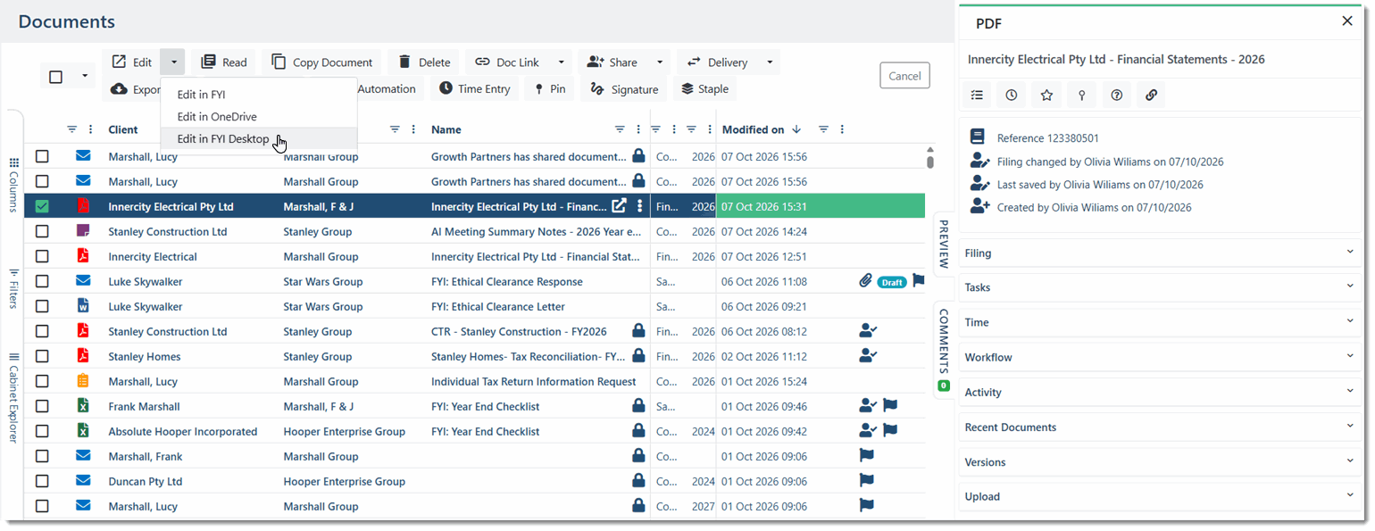Tick the checkbox for the Frank Marshall row
Viewport: 1375px width, 531px height.
pos(42,406)
